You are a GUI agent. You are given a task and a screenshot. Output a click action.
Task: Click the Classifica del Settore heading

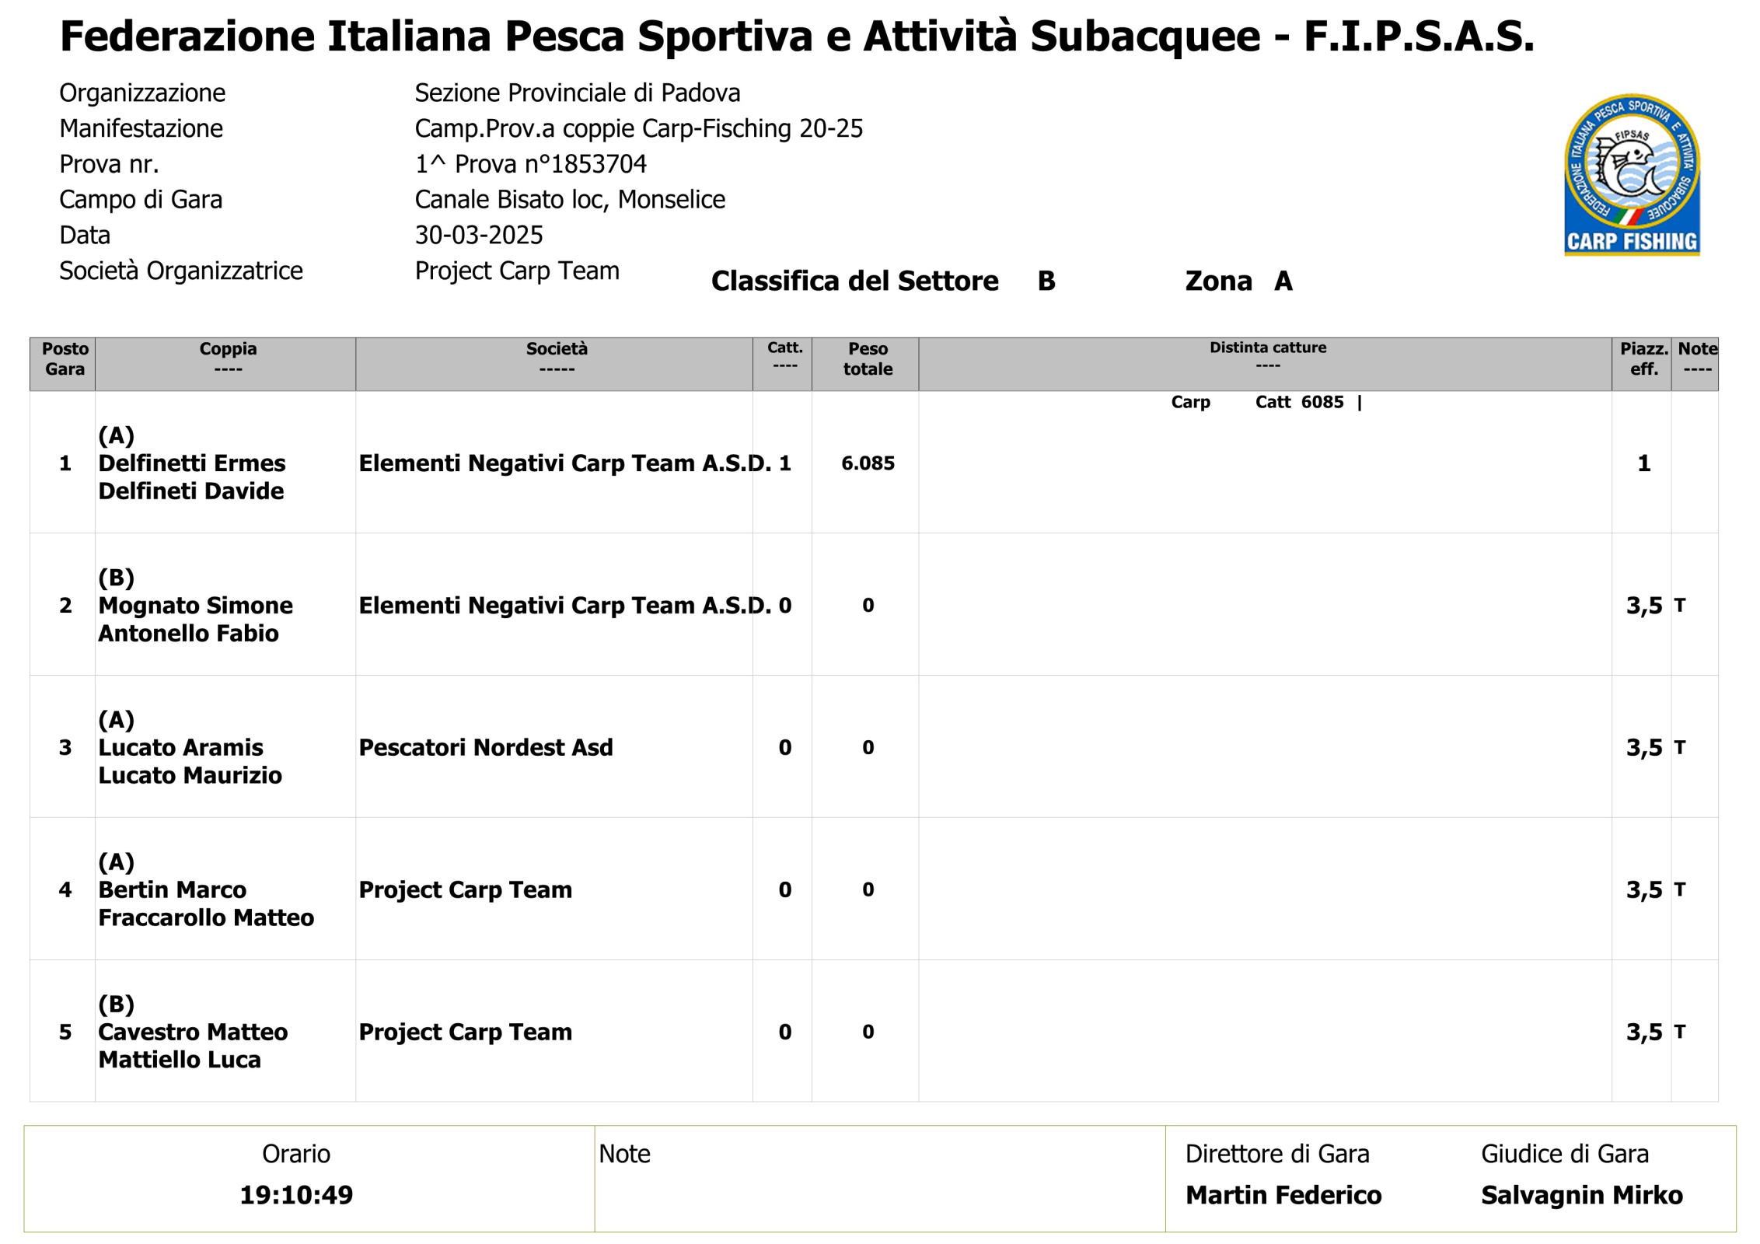[854, 281]
